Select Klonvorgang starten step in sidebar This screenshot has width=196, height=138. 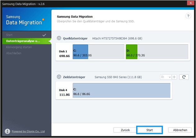point(19,47)
